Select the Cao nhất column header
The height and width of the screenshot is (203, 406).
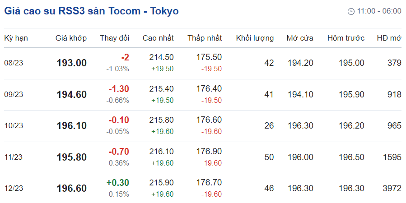click(158, 38)
